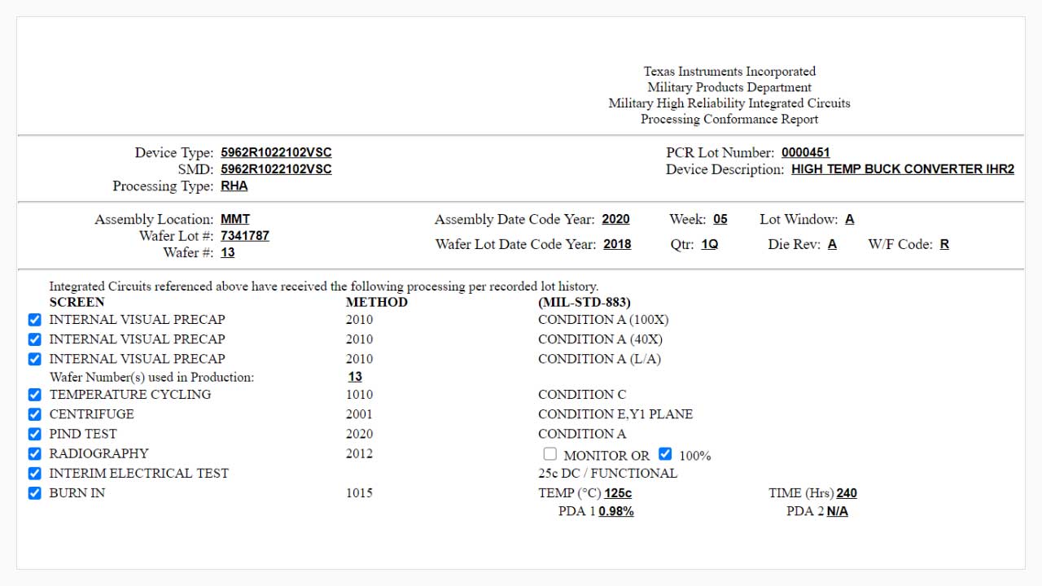Click Wafer Lot number 7341787
Image resolution: width=1042 pixels, height=586 pixels.
tap(245, 236)
